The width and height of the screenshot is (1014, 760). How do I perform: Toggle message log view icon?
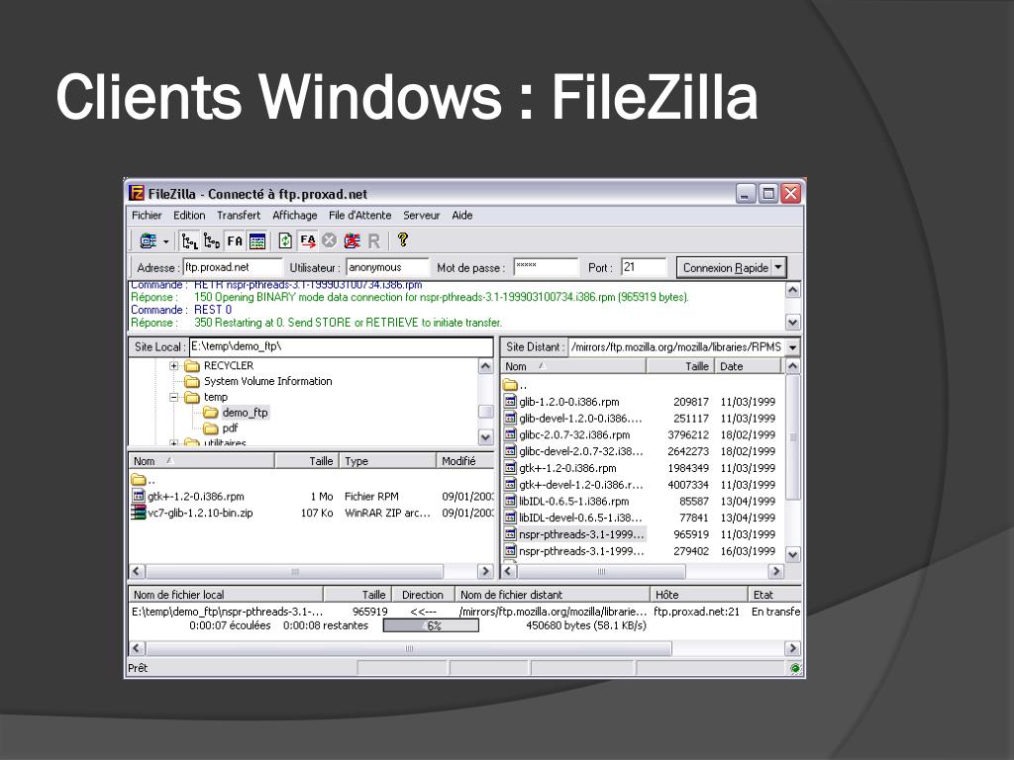point(256,241)
